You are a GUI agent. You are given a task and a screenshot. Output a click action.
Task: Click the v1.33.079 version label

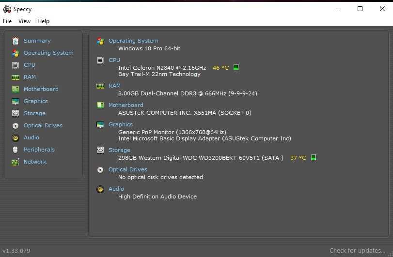point(16,251)
